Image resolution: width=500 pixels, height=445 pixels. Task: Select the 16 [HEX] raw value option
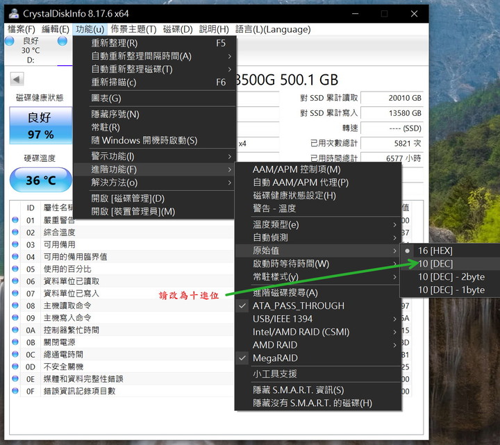[x=449, y=251]
